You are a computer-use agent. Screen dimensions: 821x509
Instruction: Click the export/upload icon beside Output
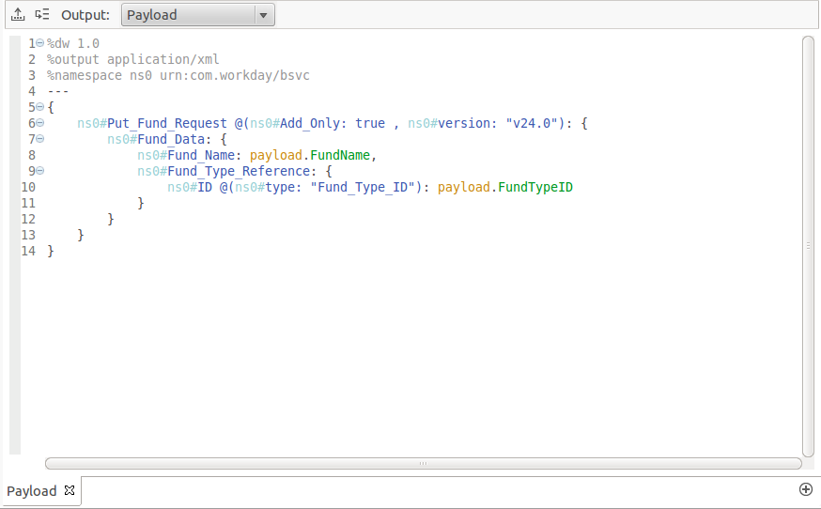[18, 15]
